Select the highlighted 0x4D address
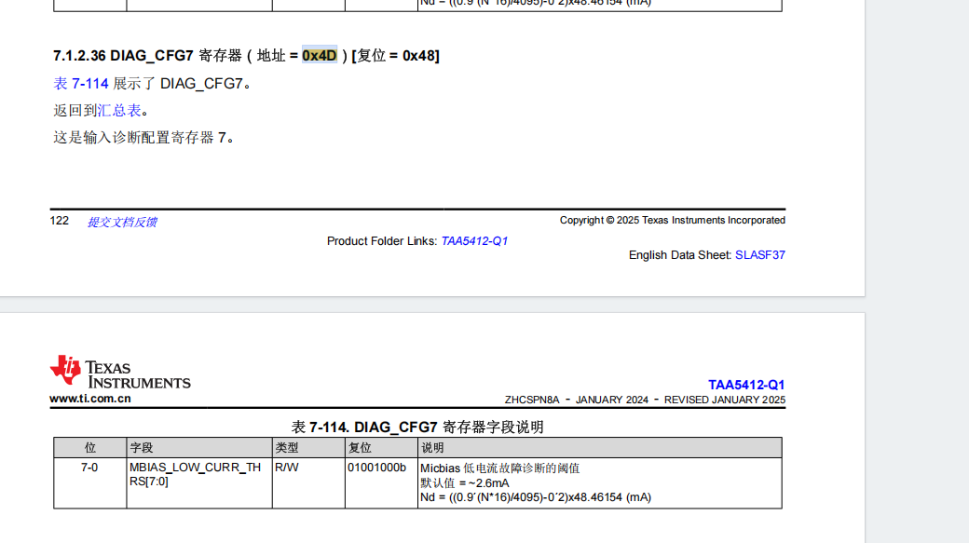 pos(320,55)
